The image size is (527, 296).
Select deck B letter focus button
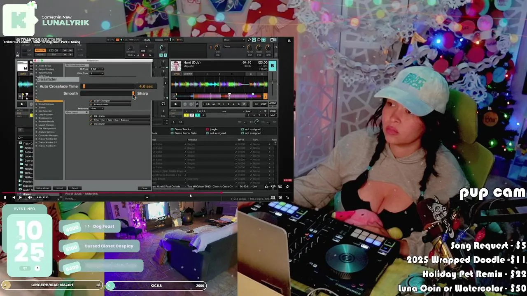pos(272,65)
